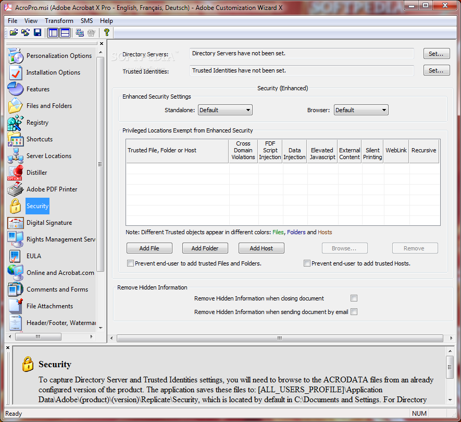Enable Prevent end-user to add trusted Hosts
The width and height of the screenshot is (461, 422).
pos(307,263)
